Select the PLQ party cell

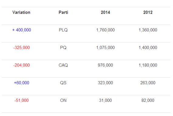63,30
